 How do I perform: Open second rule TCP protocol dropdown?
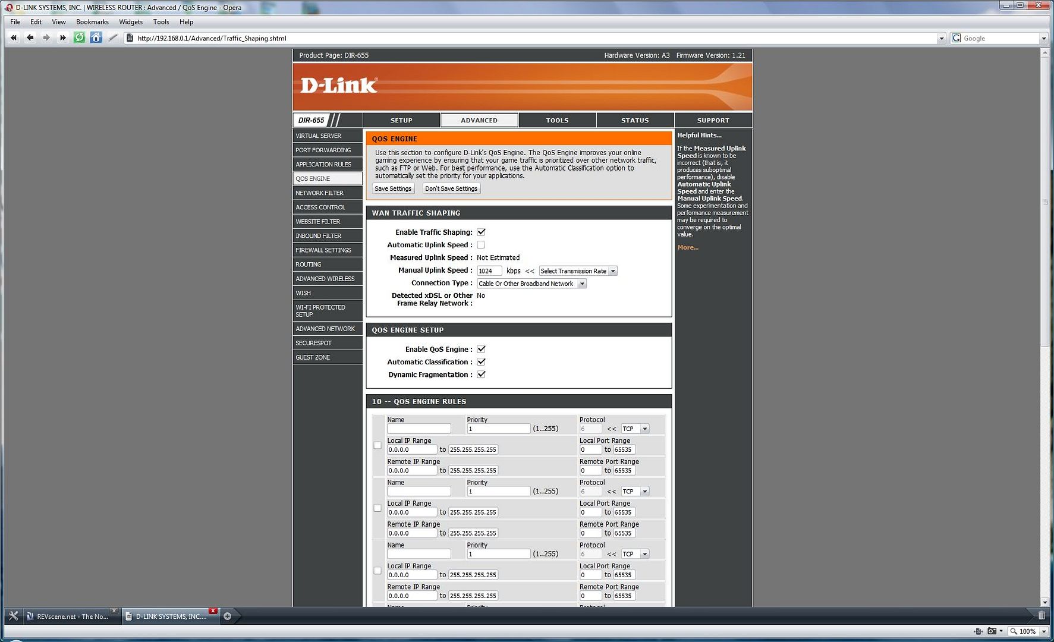coord(635,492)
